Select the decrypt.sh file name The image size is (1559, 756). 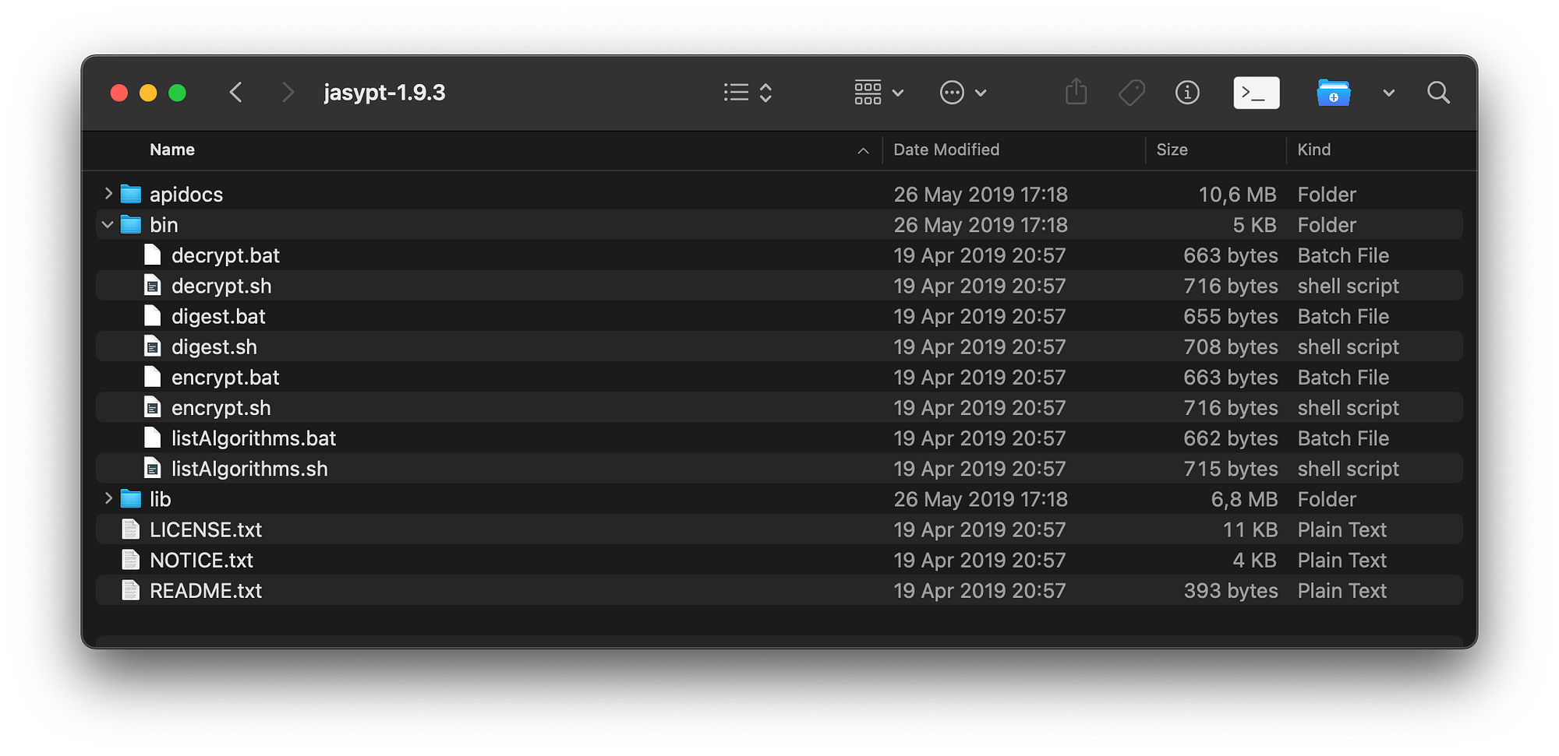[221, 286]
